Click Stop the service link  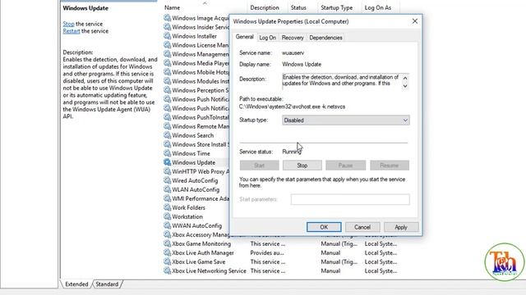[x=68, y=24]
